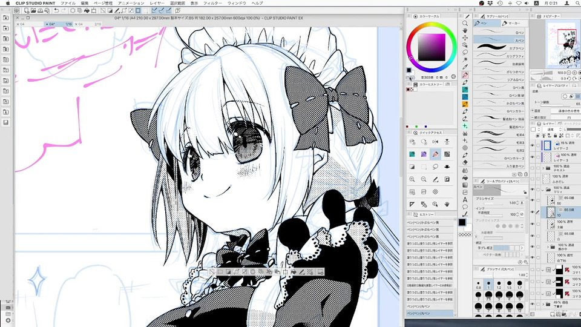Expand the 水彩境界 section plus toggle
Image resolution: width=581 pixels, height=327 pixels.
coord(476,237)
